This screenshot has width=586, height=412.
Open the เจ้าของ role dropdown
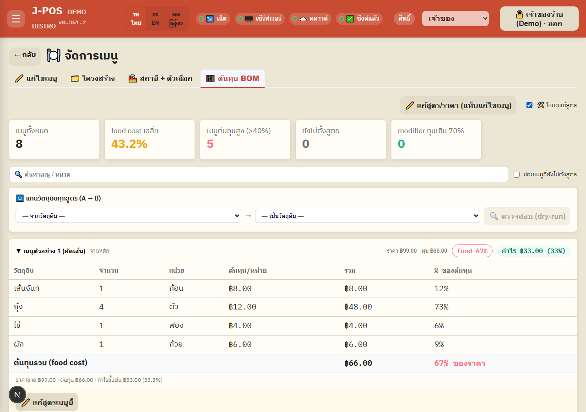[x=456, y=19]
